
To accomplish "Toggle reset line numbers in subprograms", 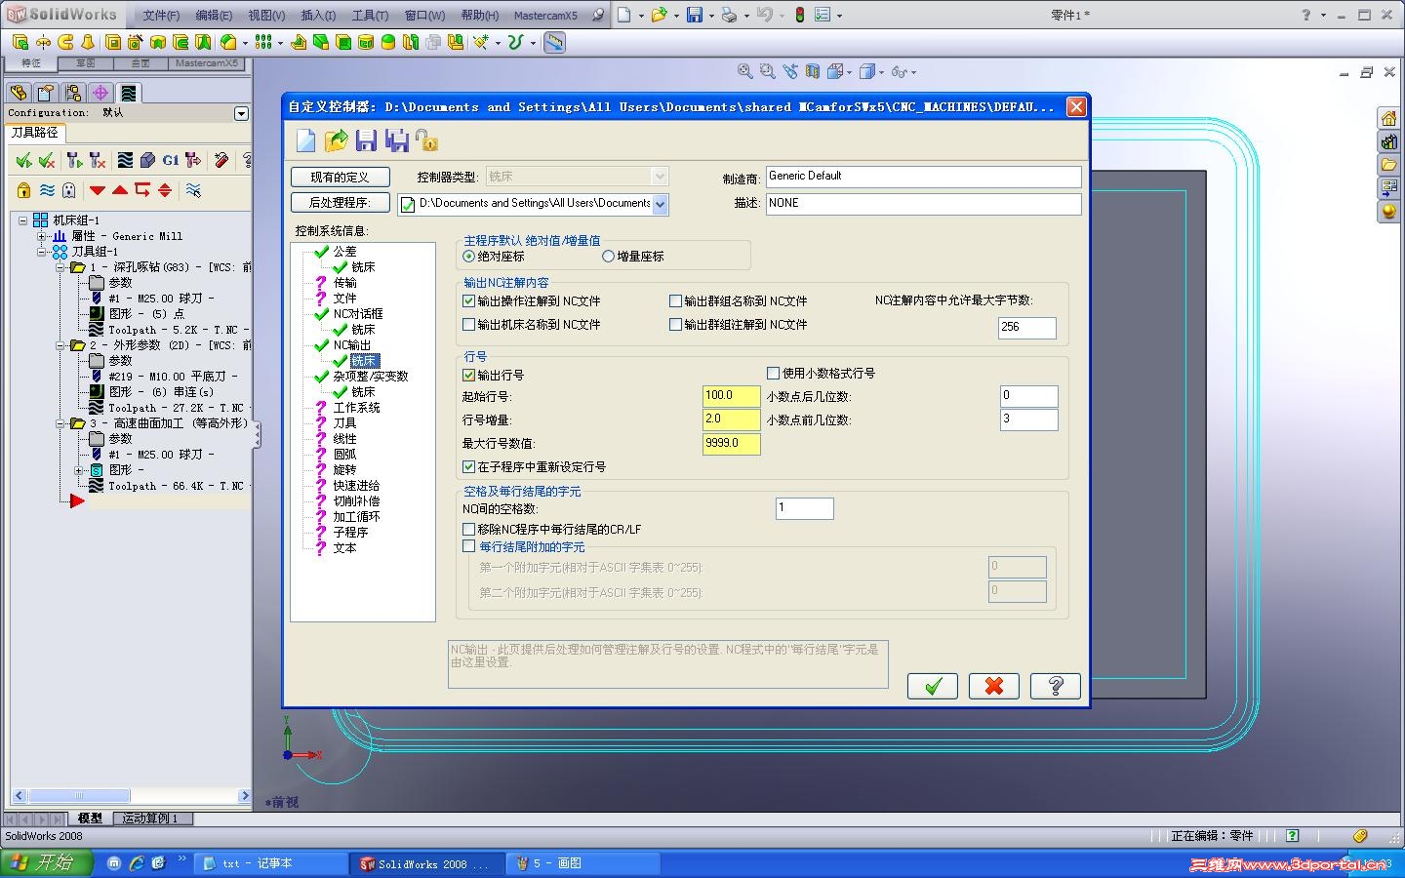I will (x=469, y=467).
